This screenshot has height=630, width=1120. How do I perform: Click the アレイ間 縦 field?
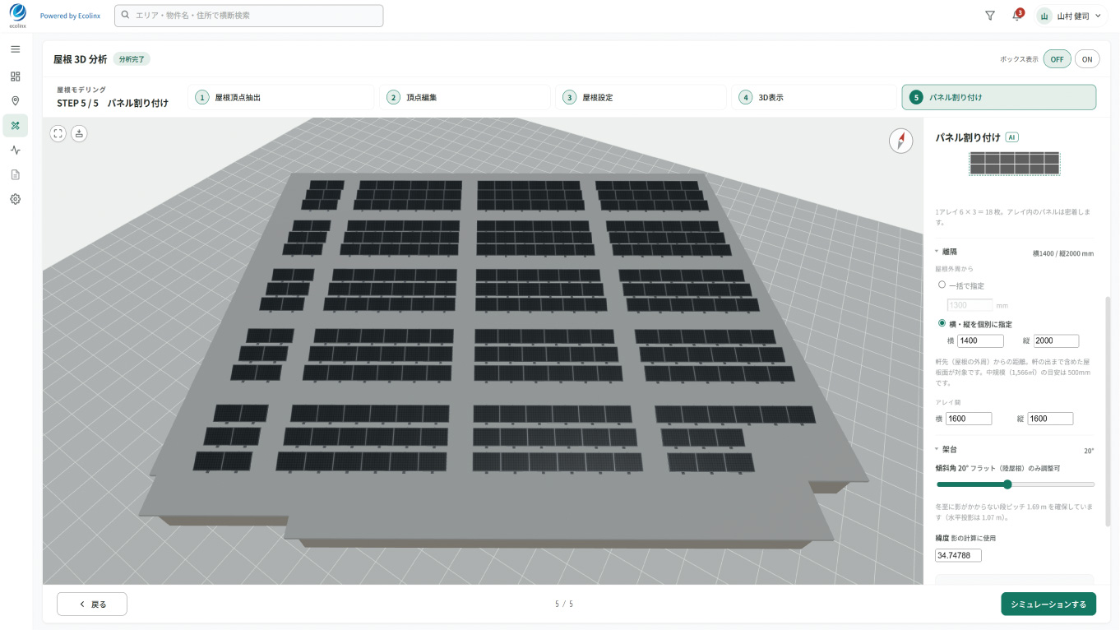click(x=1050, y=419)
